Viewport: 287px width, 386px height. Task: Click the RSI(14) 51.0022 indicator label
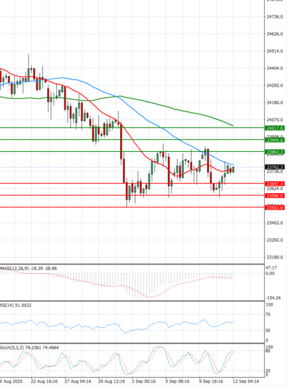pos(15,305)
